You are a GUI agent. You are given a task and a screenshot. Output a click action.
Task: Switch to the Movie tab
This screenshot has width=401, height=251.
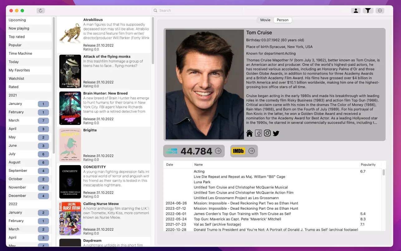coord(265,20)
